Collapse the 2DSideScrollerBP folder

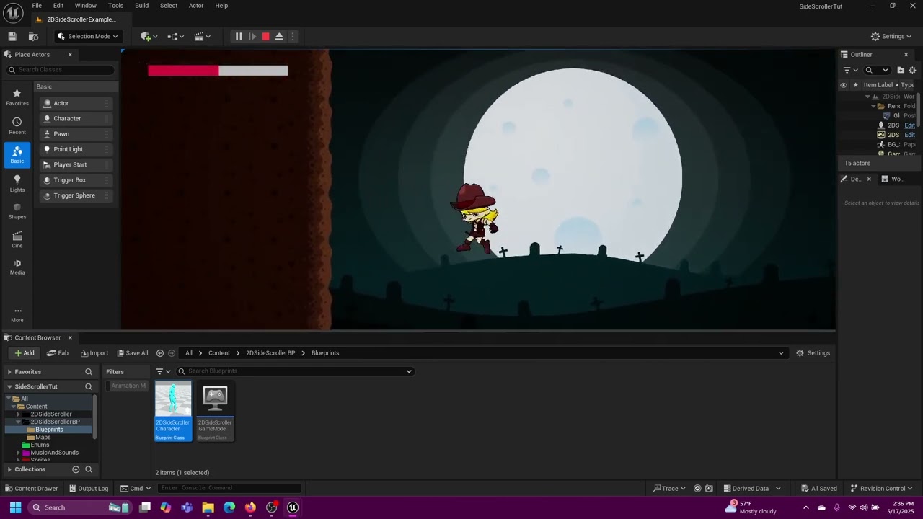[x=18, y=422]
